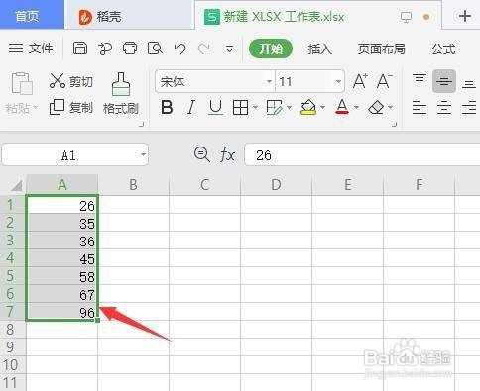Expand the borders dropdown arrow
480x391 pixels.
(255, 107)
